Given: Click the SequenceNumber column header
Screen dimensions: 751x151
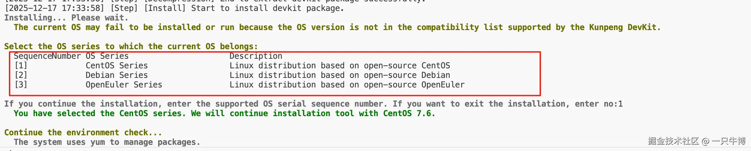Looking at the screenshot, I should [x=47, y=56].
